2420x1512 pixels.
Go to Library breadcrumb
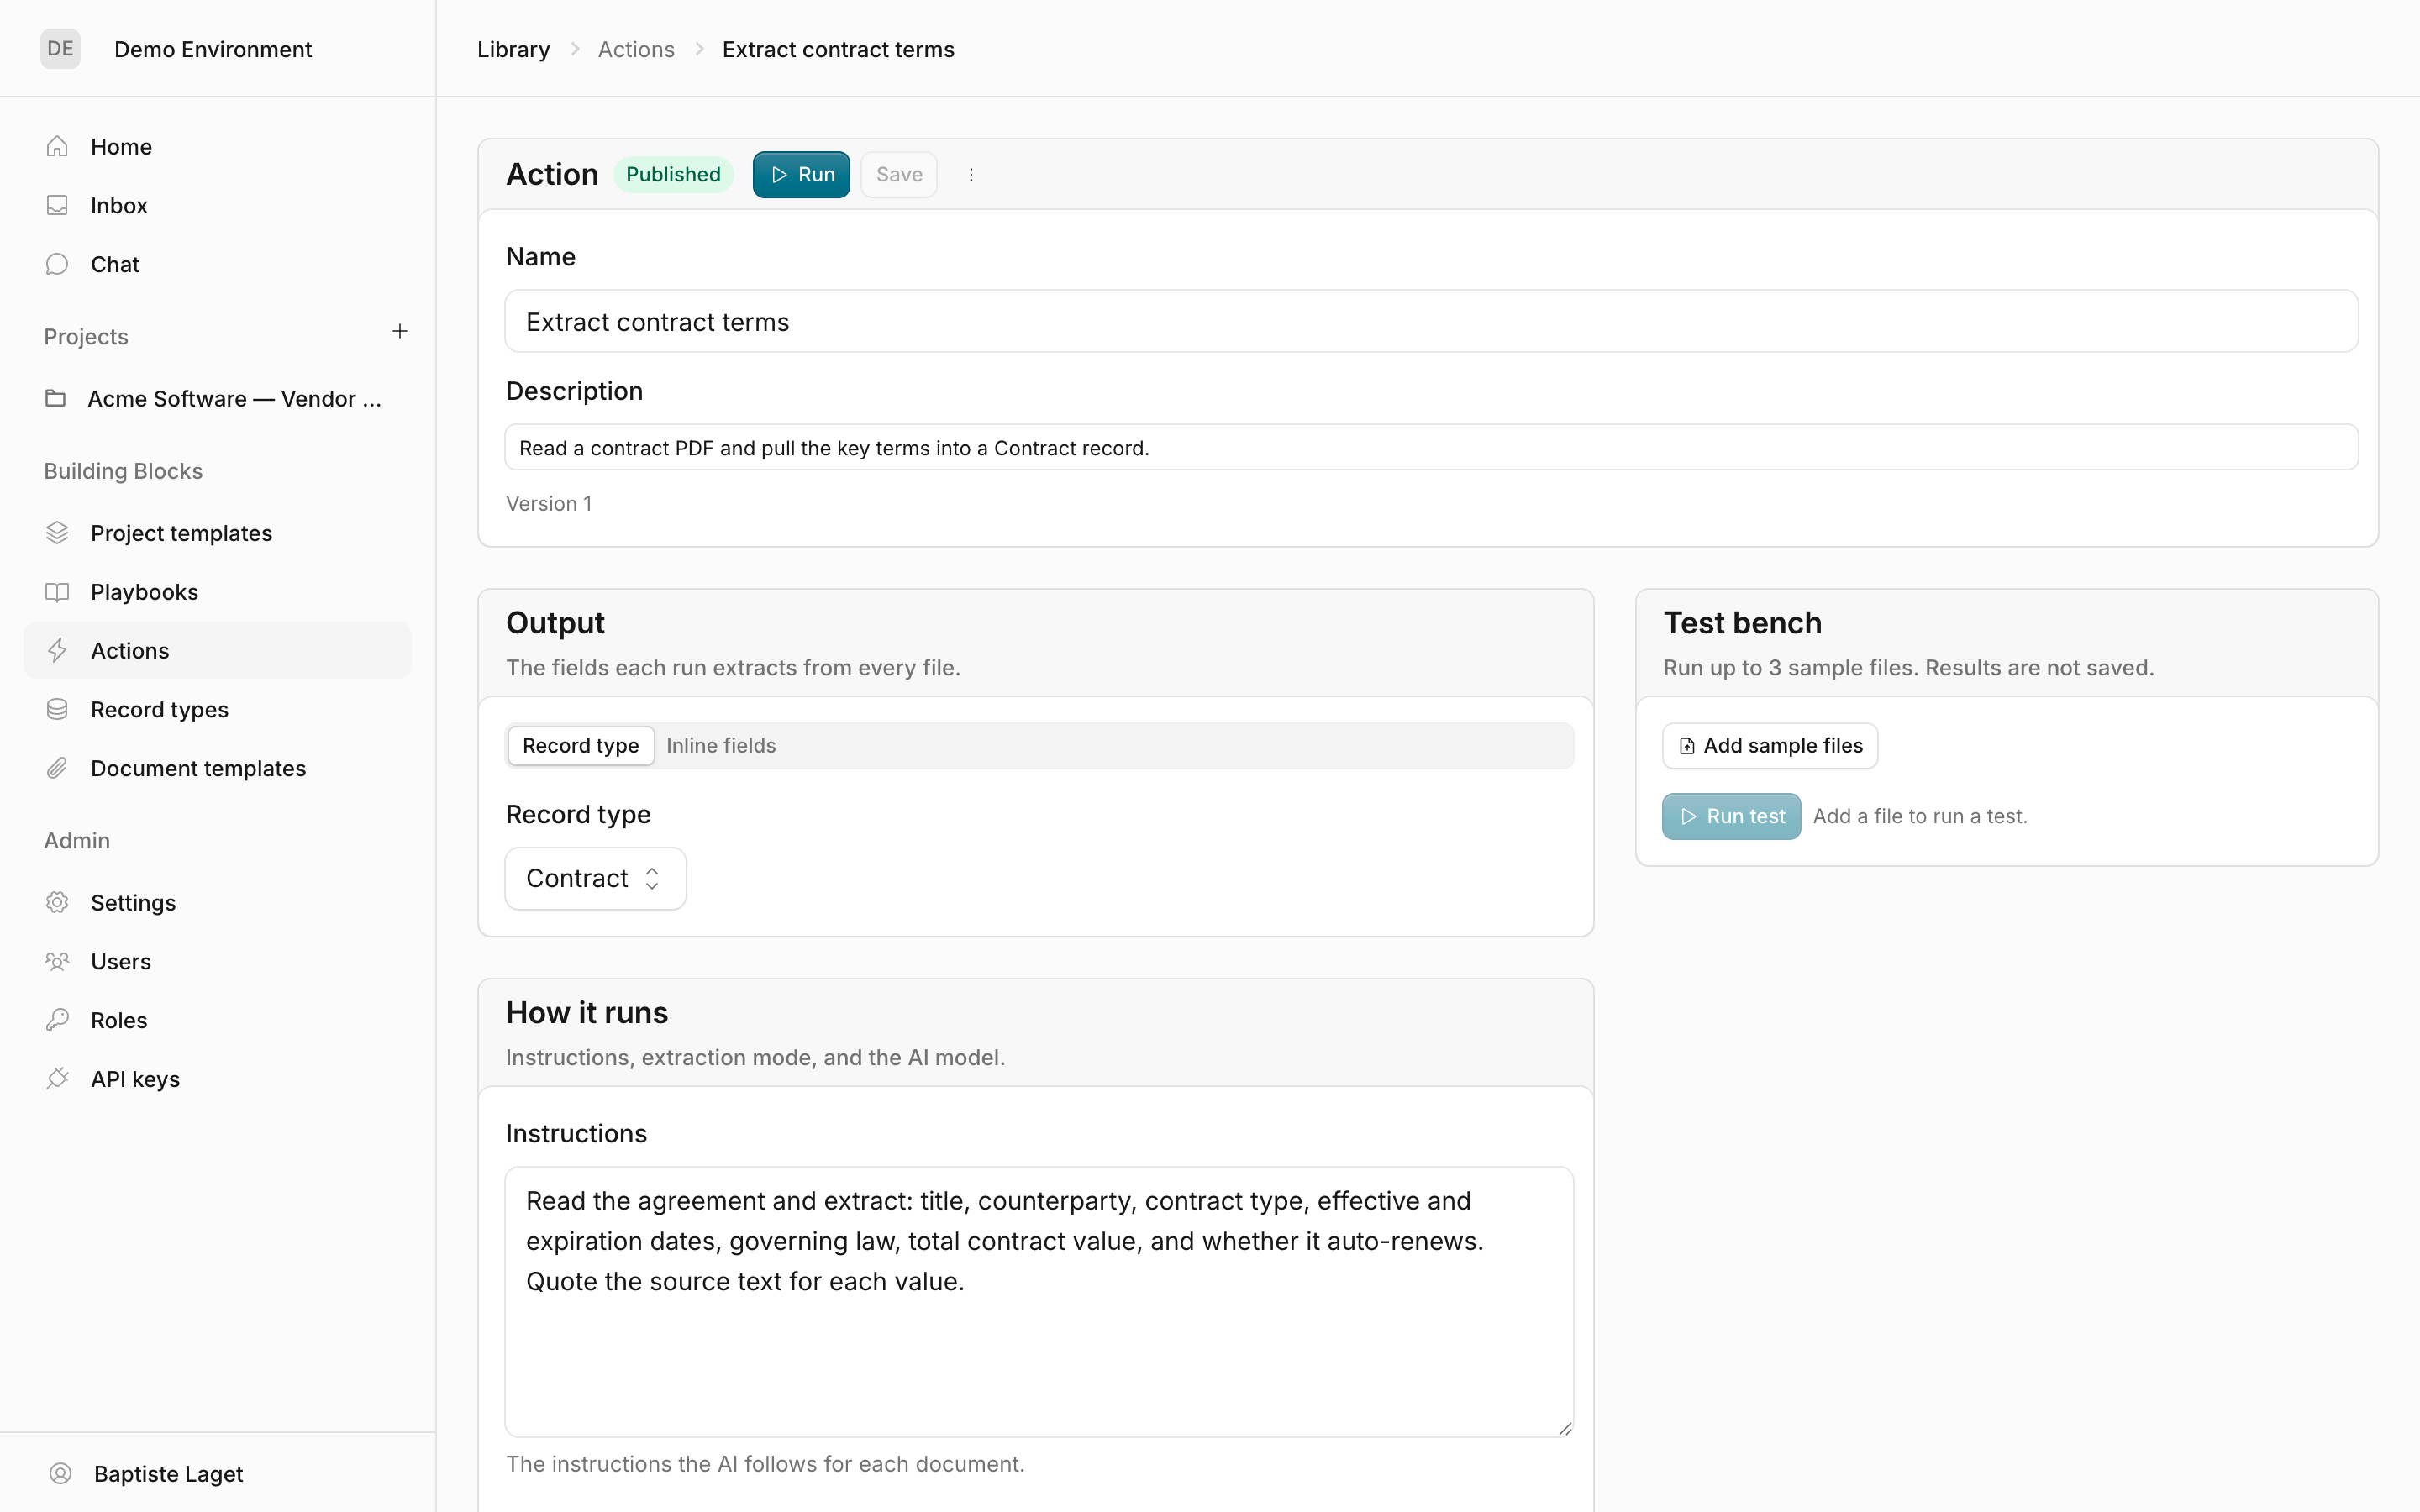click(x=513, y=49)
